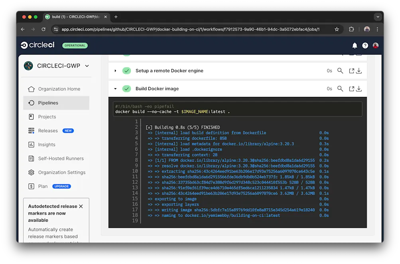Dismiss the Autodetected release markers notice
This screenshot has width=400, height=264.
point(81,206)
